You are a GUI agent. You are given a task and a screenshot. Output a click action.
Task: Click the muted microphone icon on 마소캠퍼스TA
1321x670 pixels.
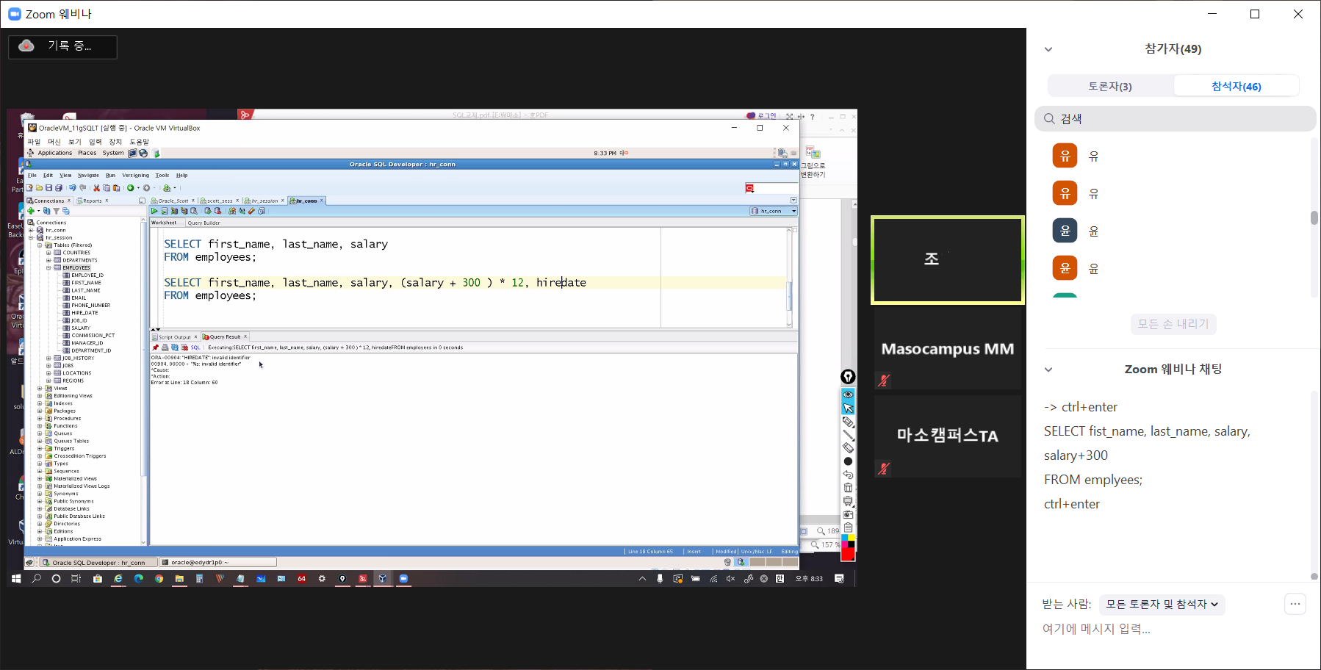pos(884,468)
